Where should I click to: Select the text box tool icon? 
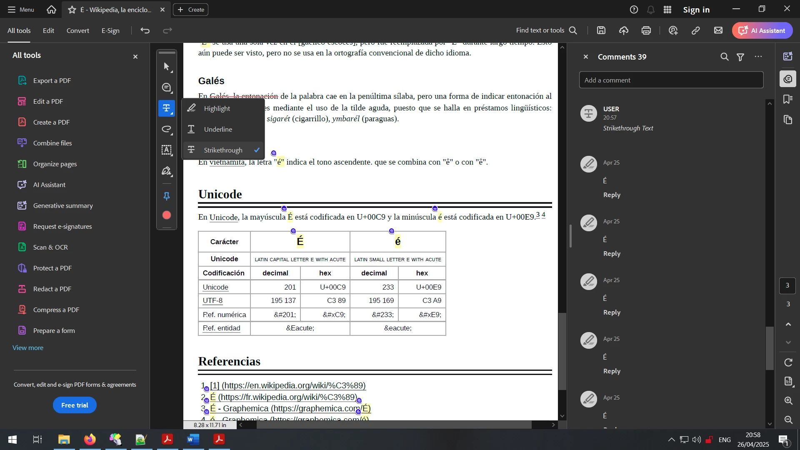click(167, 150)
